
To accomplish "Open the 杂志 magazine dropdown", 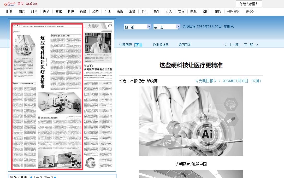I will [167, 27].
